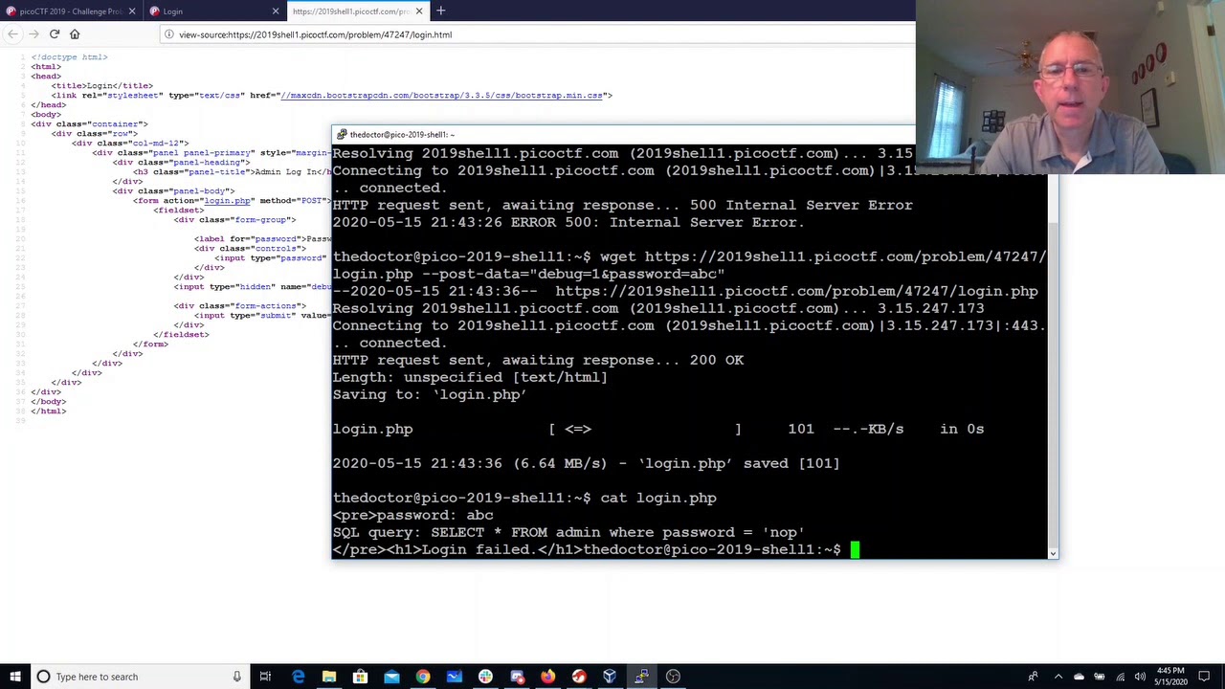
Task: Launch Microsoft Edge from taskbar
Action: pos(298,677)
